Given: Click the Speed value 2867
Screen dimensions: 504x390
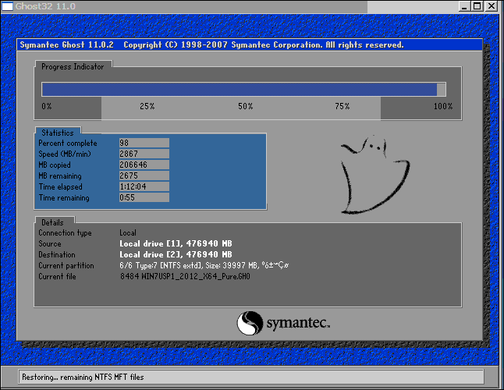Looking at the screenshot, I should 144,154.
